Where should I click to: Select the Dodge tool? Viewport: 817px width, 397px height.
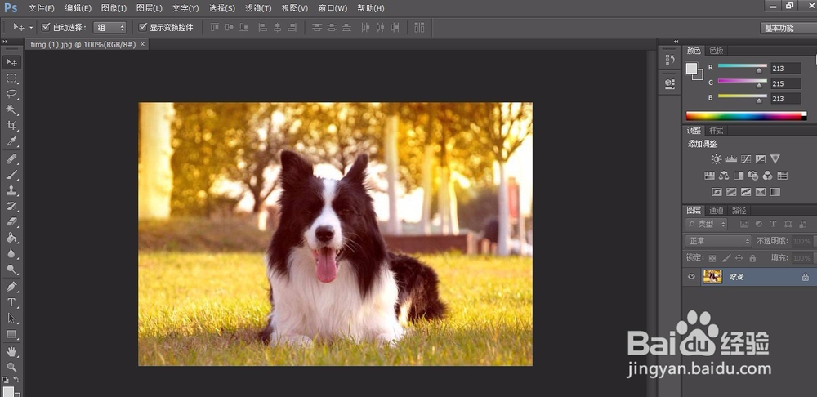tap(11, 269)
